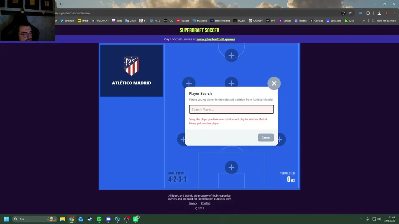Image resolution: width=399 pixels, height=224 pixels.
Task: Open the Tracker bookmark
Action: click(x=183, y=21)
